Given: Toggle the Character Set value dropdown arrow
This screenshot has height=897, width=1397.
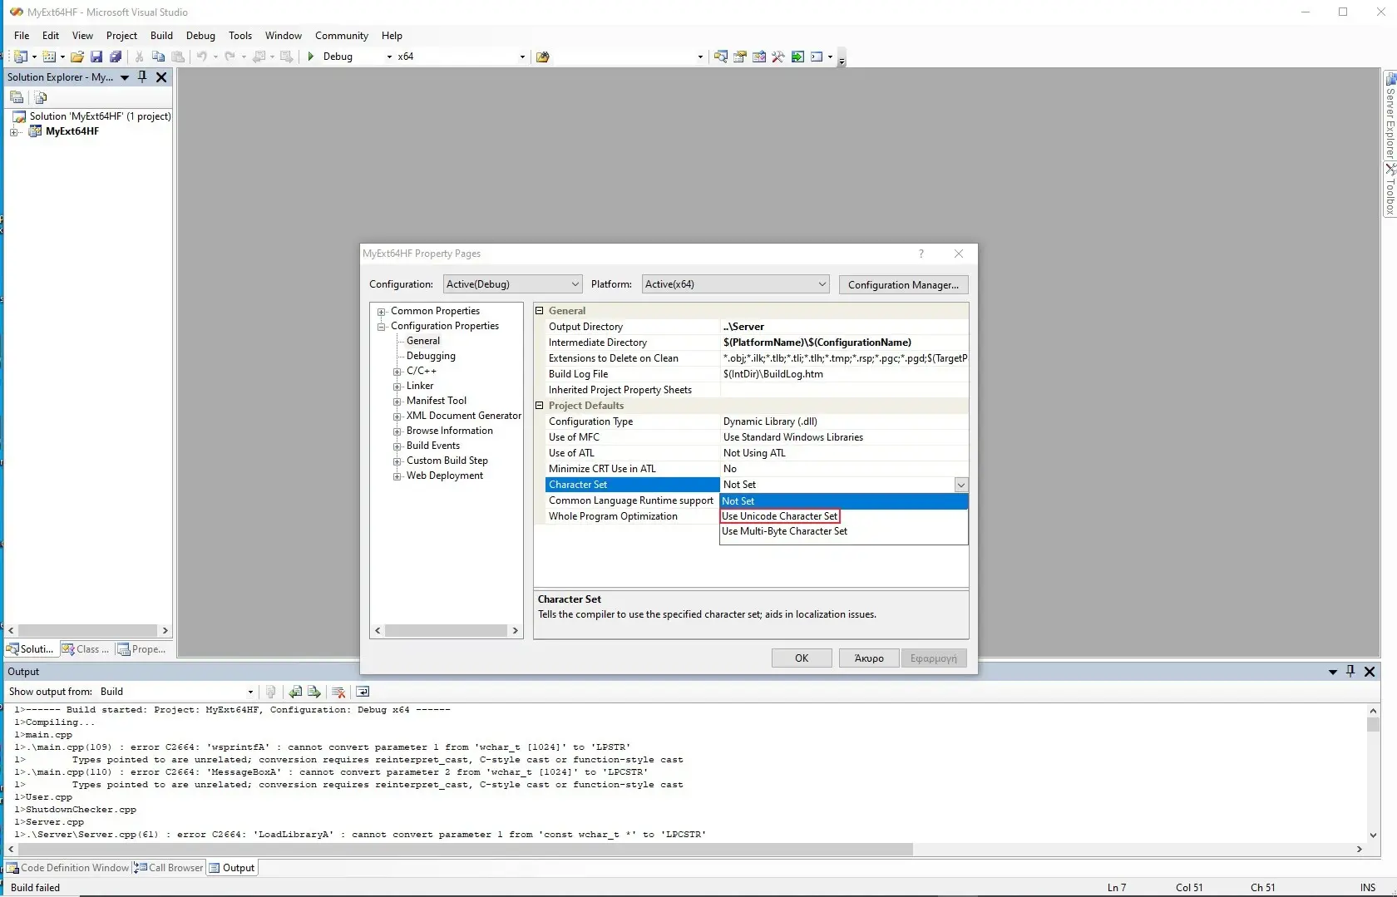Looking at the screenshot, I should click(x=960, y=485).
